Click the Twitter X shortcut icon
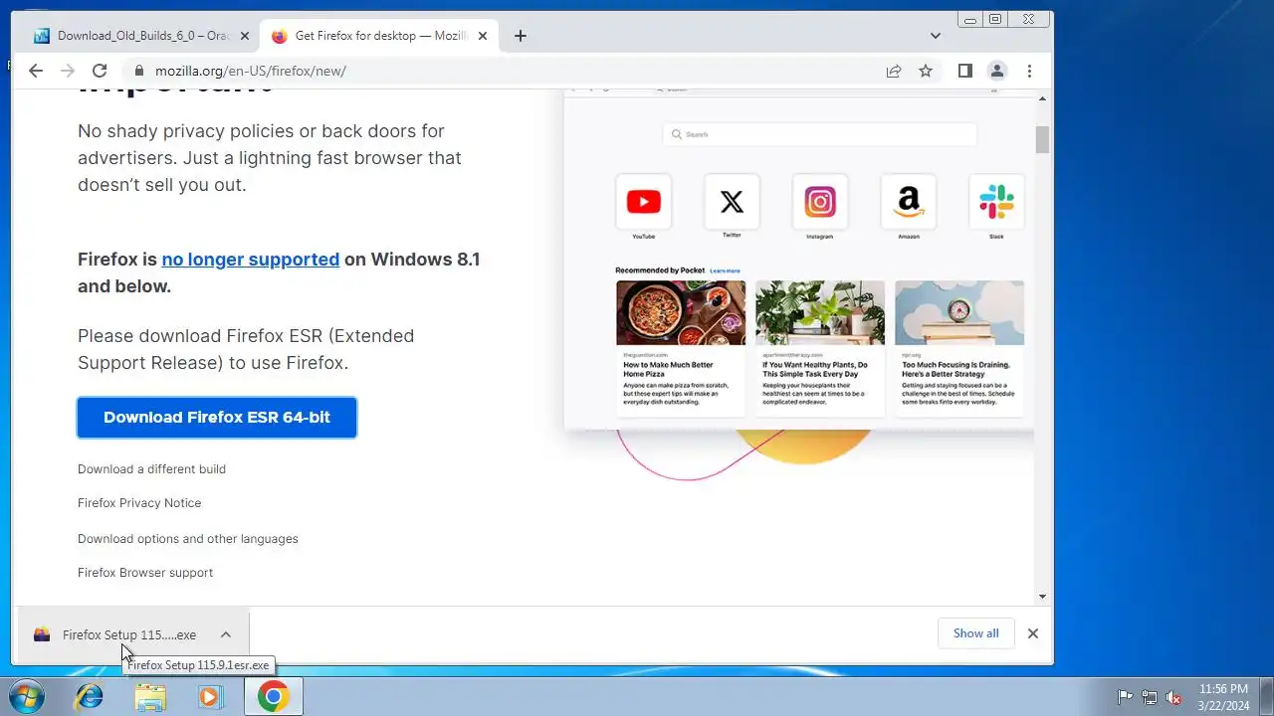The height and width of the screenshot is (716, 1274). [732, 202]
